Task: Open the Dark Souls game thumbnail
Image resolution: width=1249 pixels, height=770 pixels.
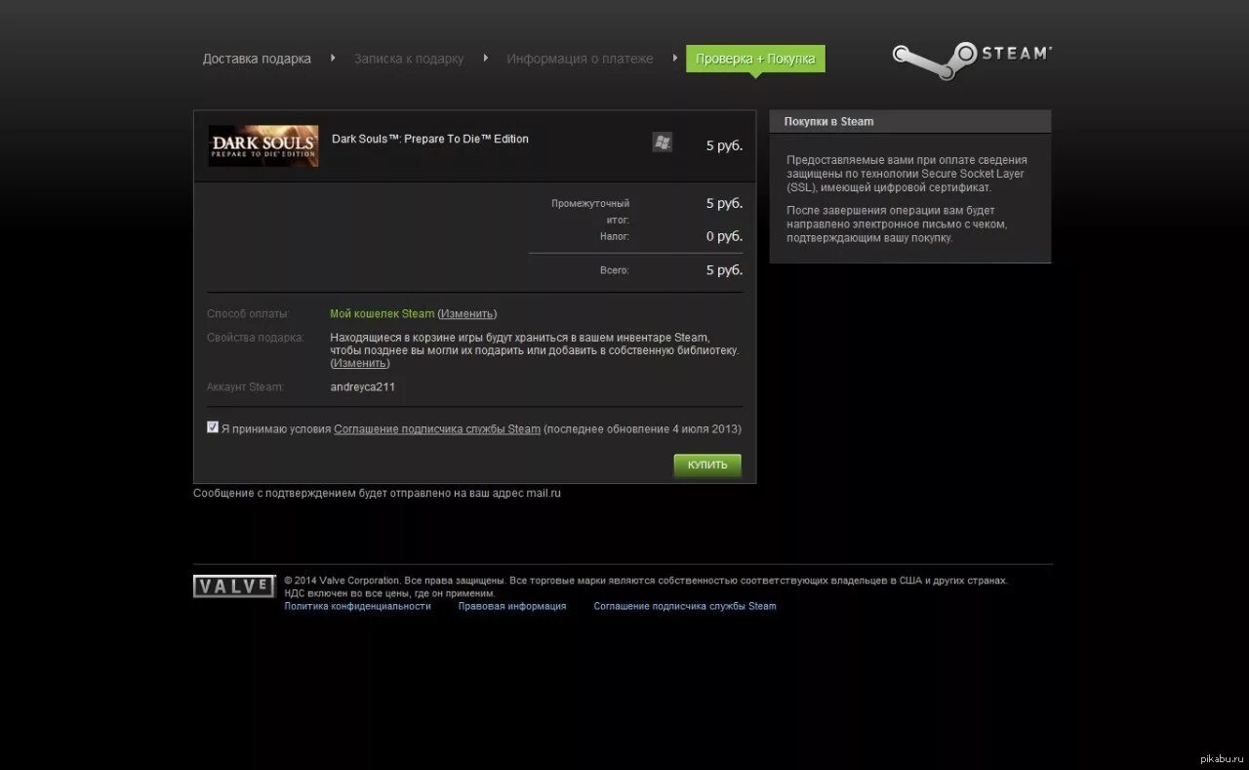Action: pos(263,145)
